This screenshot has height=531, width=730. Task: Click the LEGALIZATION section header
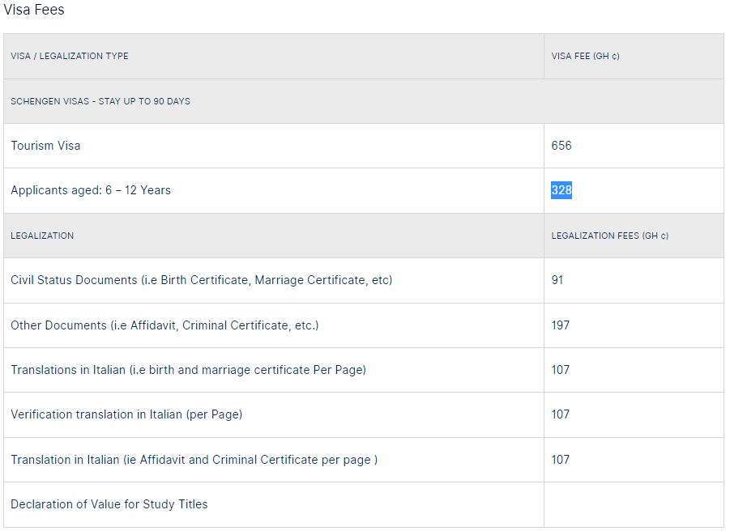(42, 236)
